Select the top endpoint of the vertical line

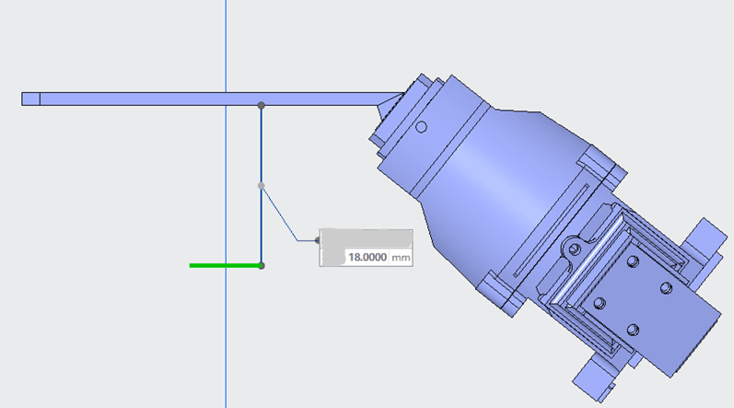point(262,106)
